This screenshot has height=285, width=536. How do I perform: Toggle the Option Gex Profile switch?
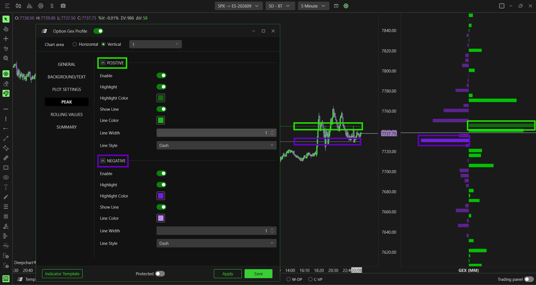click(x=98, y=31)
